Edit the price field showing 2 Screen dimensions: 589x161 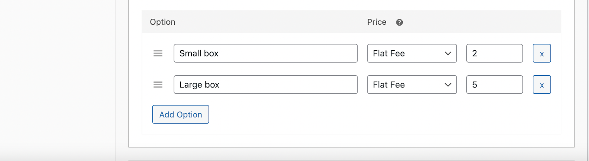pyautogui.click(x=494, y=53)
